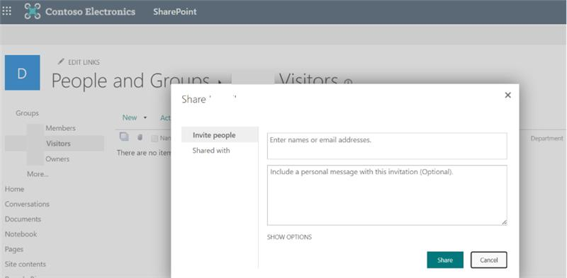Click the attachment icon column header

[140, 137]
